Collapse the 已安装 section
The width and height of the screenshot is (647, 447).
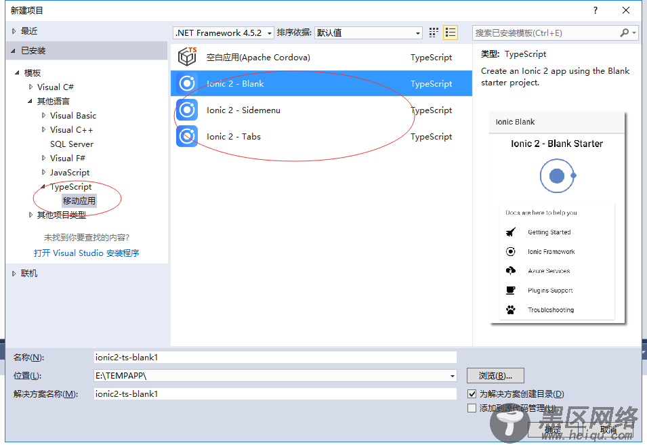coord(14,51)
